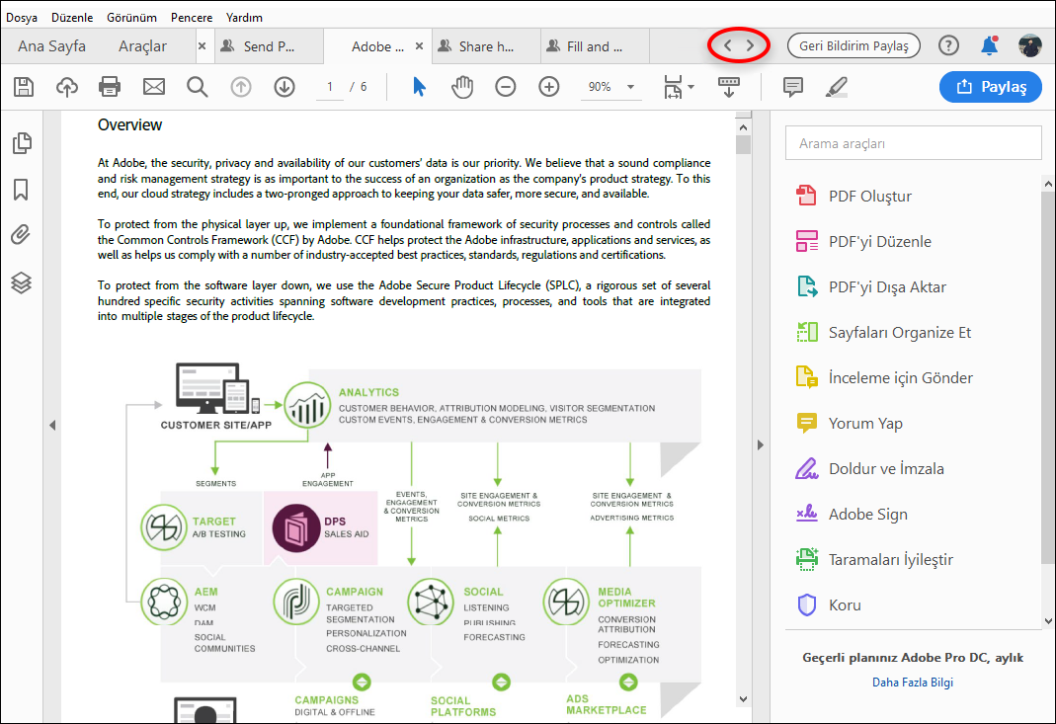
Task: Show next tabs chevron
Action: [750, 45]
